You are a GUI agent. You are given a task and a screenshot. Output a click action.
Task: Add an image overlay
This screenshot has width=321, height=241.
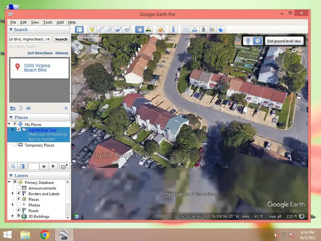coord(118,30)
